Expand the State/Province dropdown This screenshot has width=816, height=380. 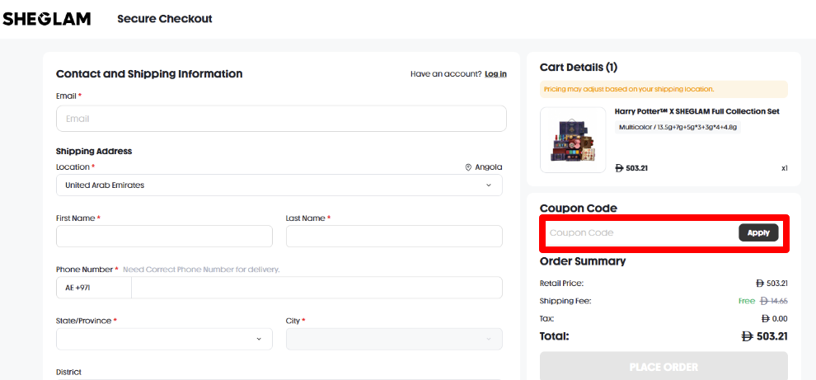click(164, 339)
